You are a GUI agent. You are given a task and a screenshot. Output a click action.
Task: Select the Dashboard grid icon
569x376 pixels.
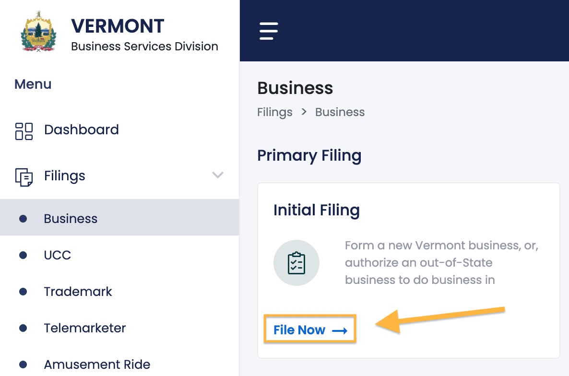pyautogui.click(x=24, y=130)
